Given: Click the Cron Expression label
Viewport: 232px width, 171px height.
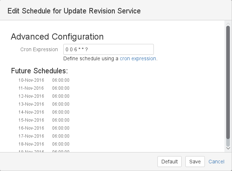Looking at the screenshot, I should point(39,49).
